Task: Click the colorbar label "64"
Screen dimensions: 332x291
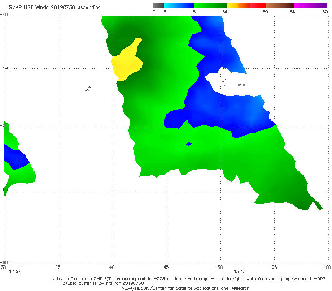Action: click(x=292, y=12)
